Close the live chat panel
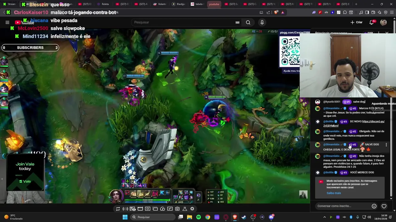This screenshot has height=222, width=396. point(387,33)
